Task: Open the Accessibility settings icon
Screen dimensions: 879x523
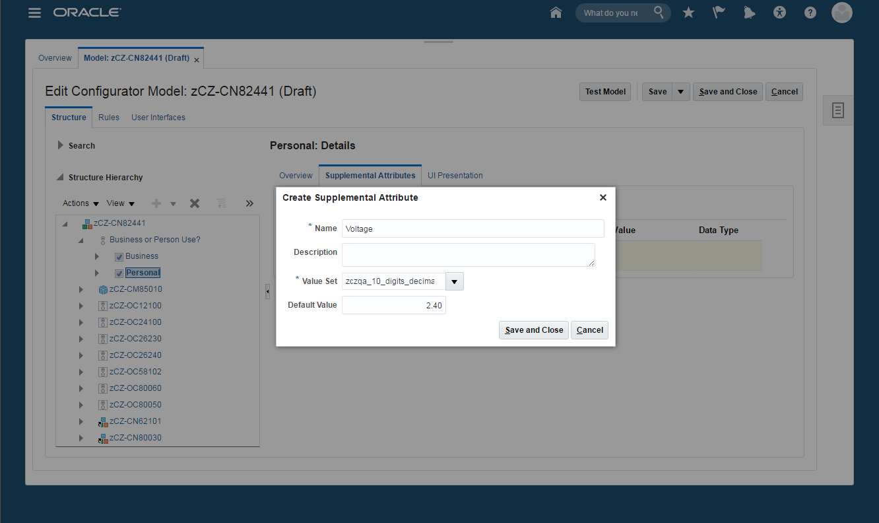Action: pos(779,13)
